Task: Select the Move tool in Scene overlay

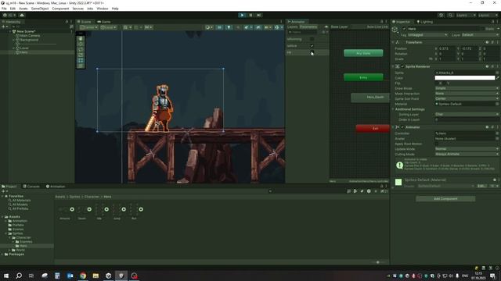Action: pos(80,44)
